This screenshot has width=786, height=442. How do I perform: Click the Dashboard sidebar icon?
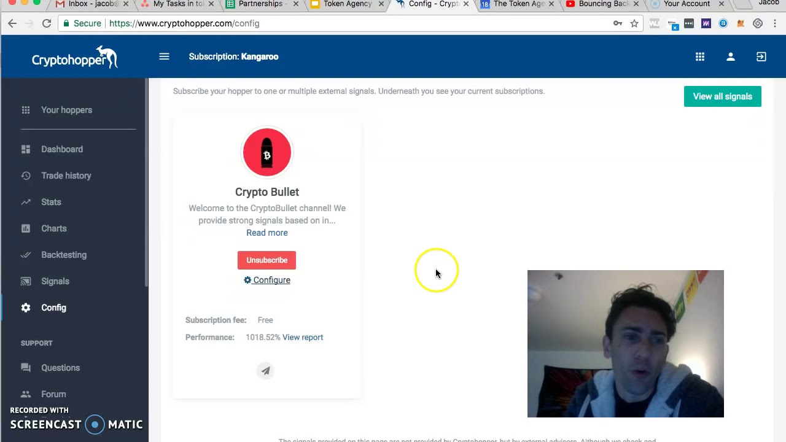pyautogui.click(x=26, y=149)
